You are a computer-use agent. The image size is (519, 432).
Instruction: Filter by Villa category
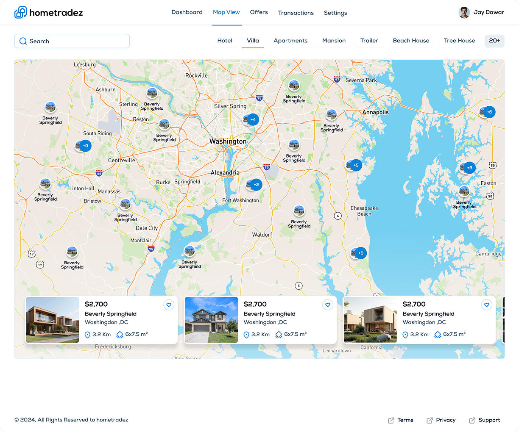point(253,41)
